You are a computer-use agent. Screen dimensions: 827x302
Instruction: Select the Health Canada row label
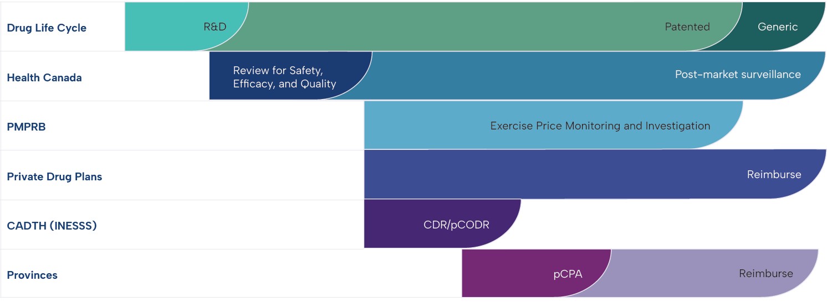[44, 77]
